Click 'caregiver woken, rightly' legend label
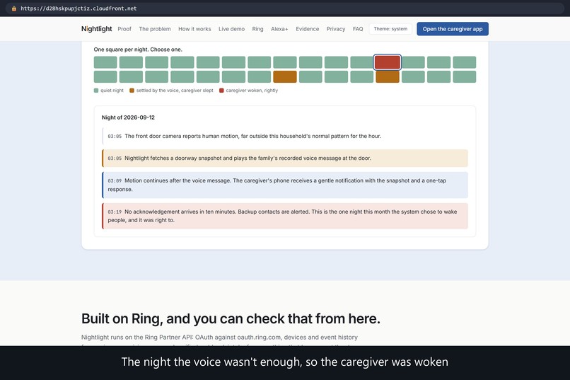This screenshot has width=570, height=380. pos(252,91)
